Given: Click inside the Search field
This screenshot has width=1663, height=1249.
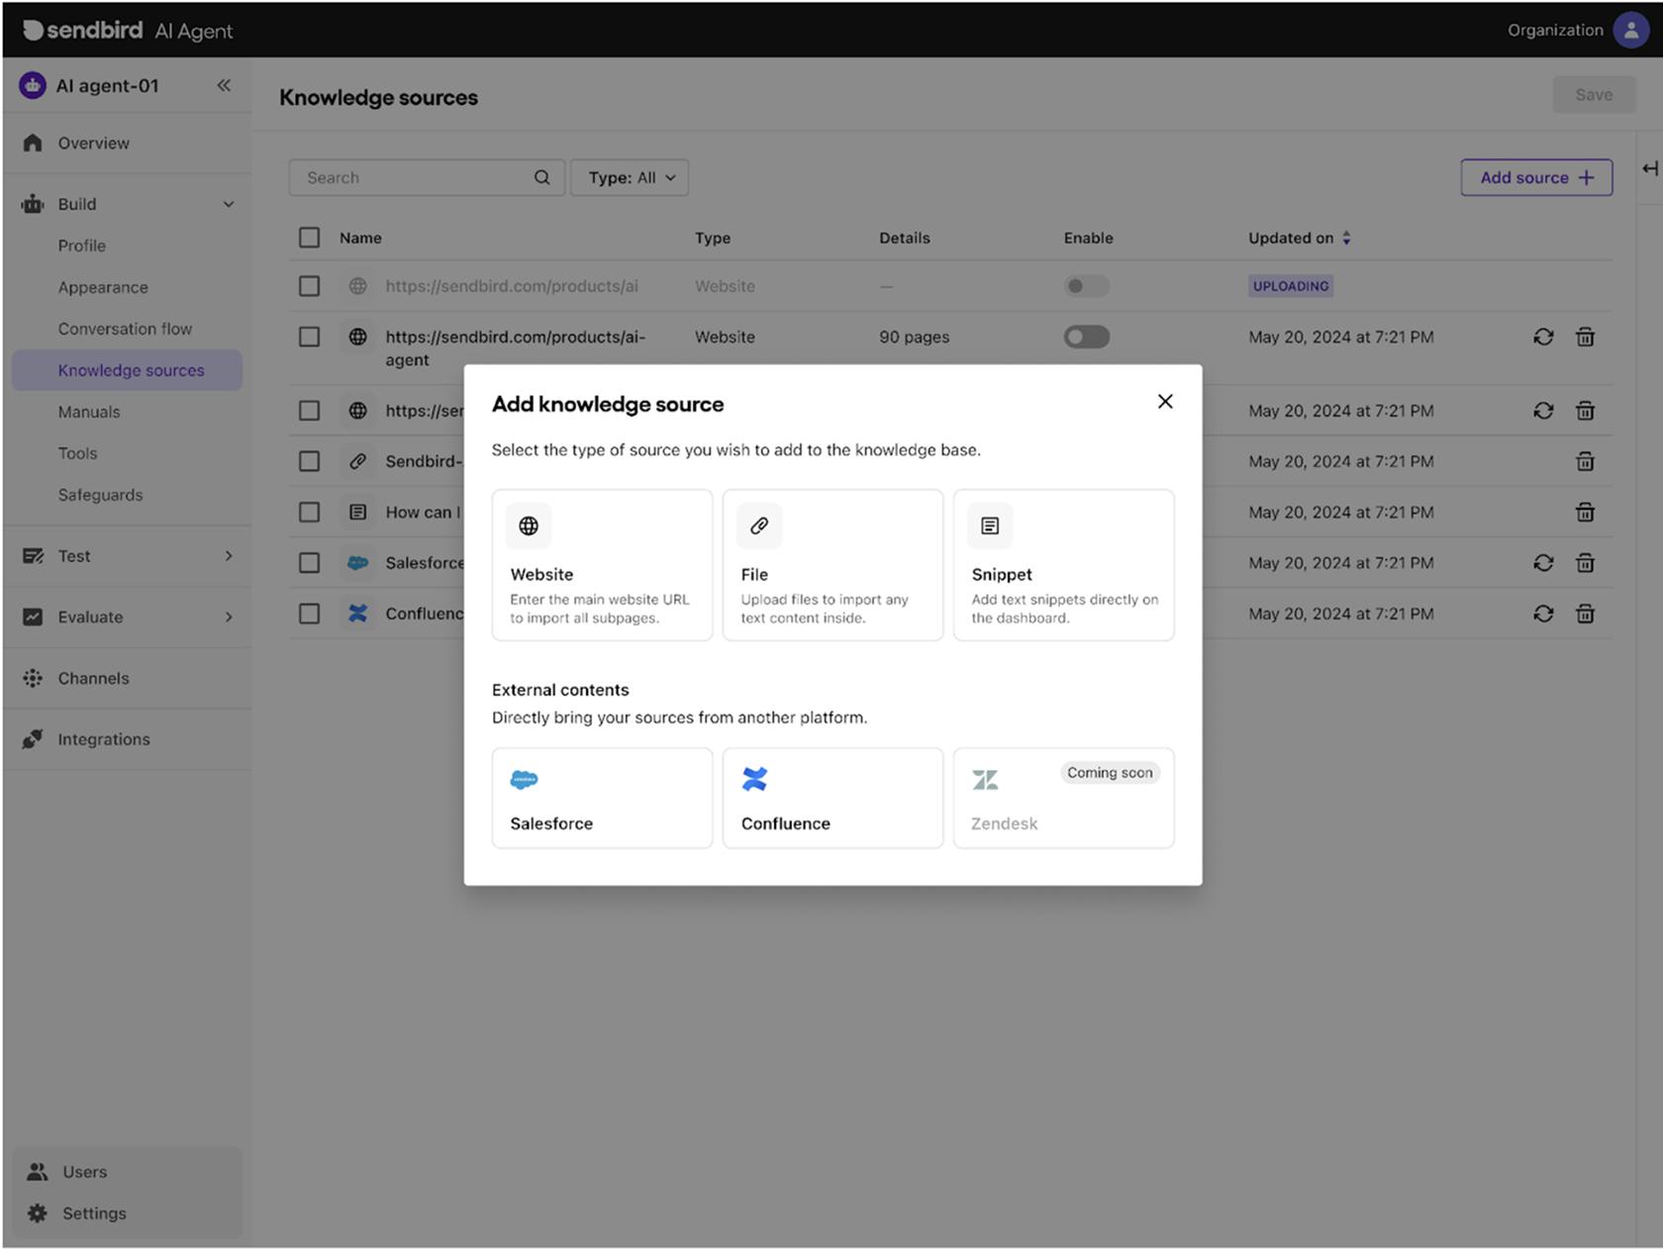Looking at the screenshot, I should [416, 177].
